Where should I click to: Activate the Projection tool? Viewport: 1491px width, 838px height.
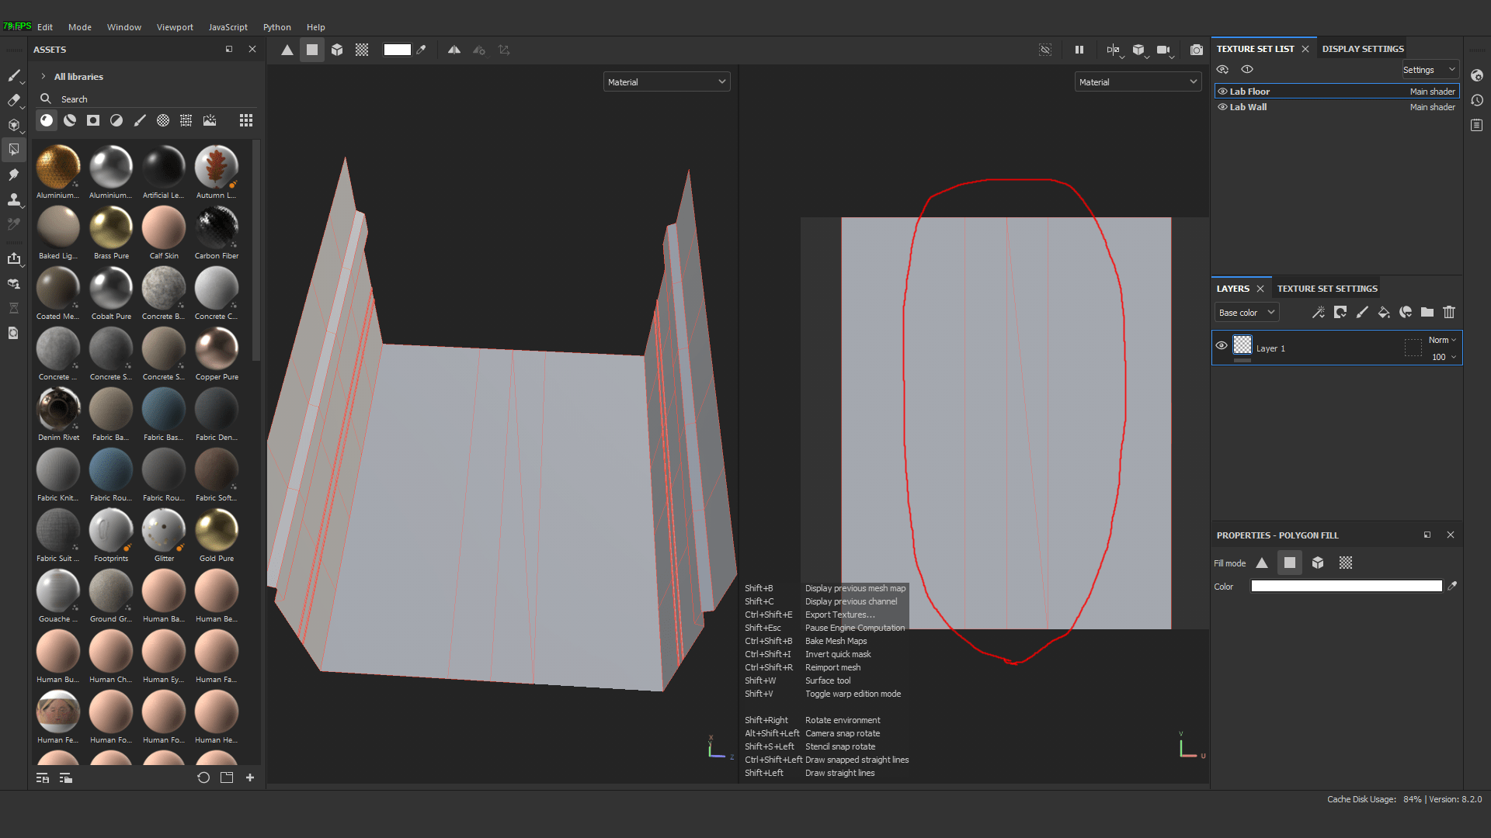pyautogui.click(x=14, y=126)
